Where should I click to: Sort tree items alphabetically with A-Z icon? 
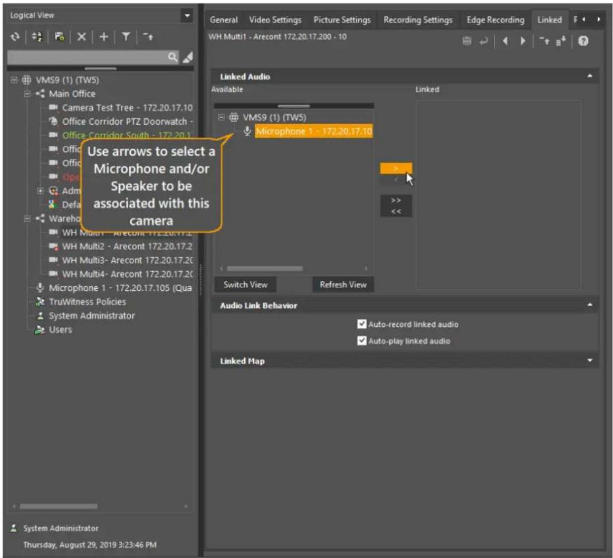click(x=37, y=37)
